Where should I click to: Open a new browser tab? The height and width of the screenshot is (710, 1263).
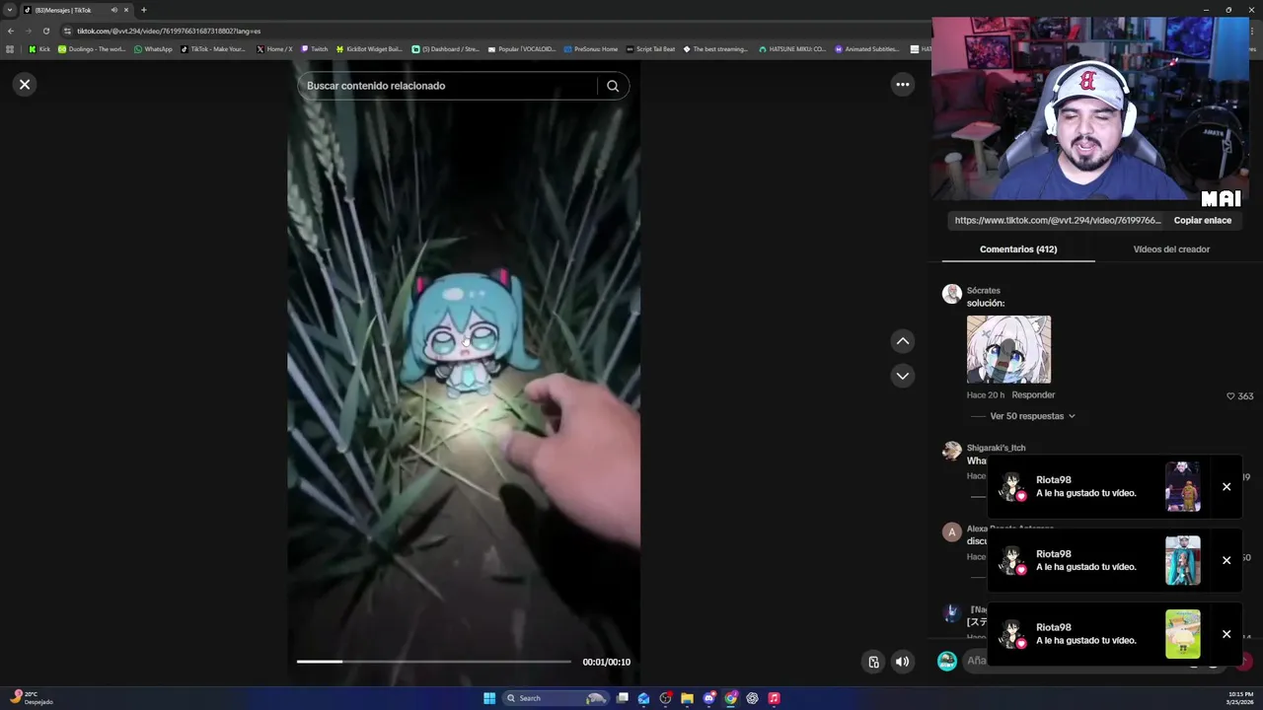(143, 10)
